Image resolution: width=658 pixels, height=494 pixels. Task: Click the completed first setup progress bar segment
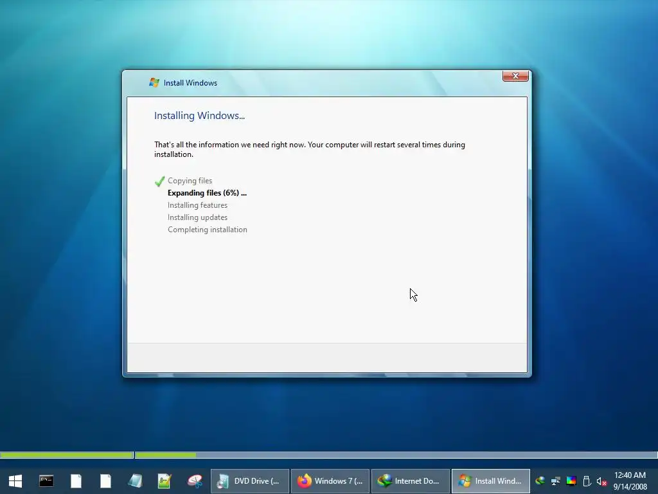(67, 455)
